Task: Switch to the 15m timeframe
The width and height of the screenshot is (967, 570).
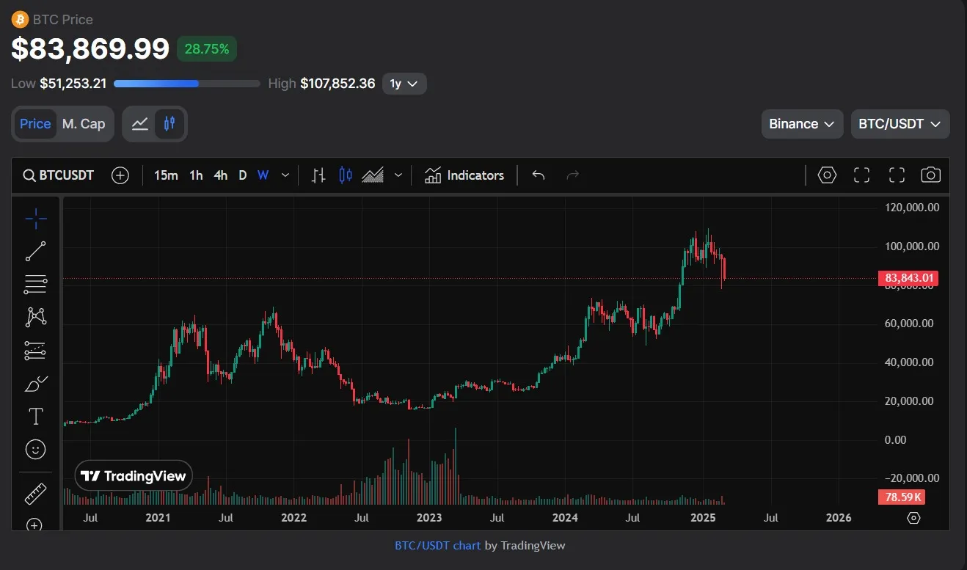Action: tap(166, 175)
